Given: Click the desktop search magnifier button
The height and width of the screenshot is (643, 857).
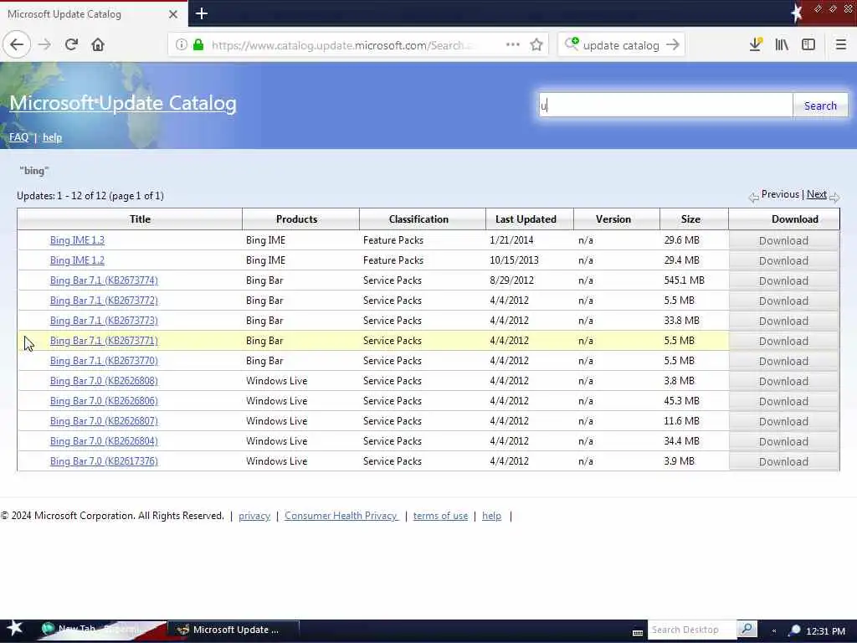Looking at the screenshot, I should point(747,630).
